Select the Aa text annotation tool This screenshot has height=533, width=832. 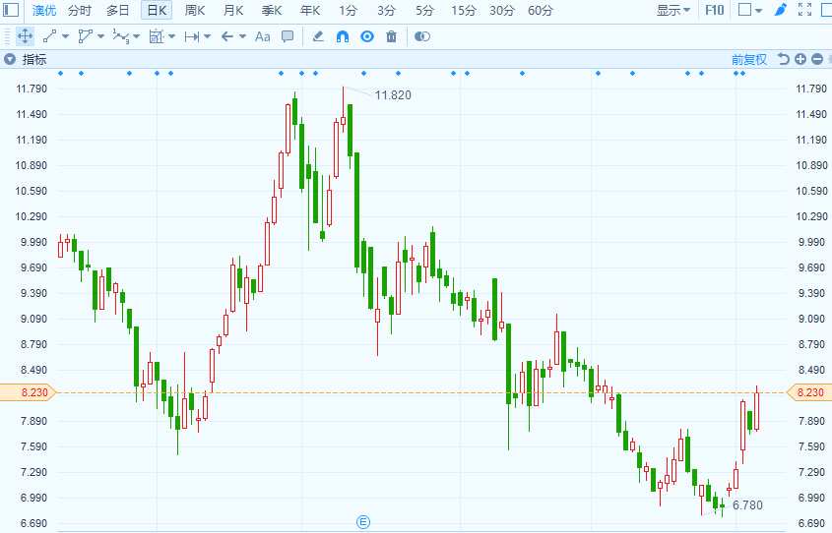click(262, 36)
